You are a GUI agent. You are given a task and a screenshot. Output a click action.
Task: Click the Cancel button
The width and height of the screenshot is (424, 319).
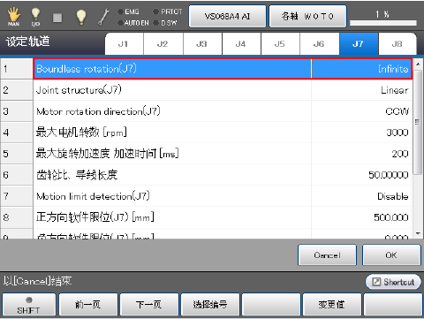click(327, 255)
